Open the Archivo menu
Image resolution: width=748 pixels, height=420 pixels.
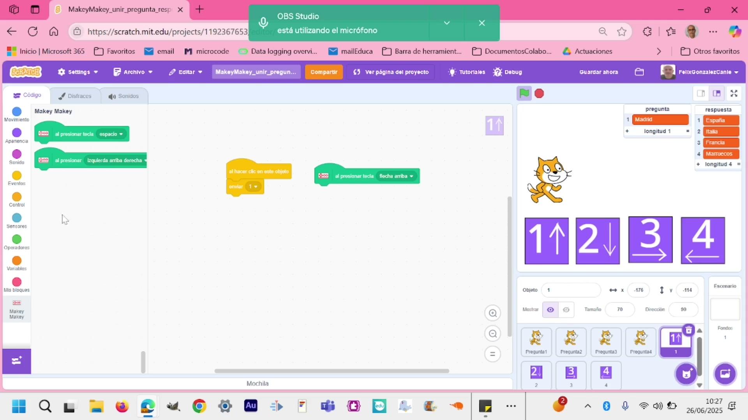[x=133, y=72]
